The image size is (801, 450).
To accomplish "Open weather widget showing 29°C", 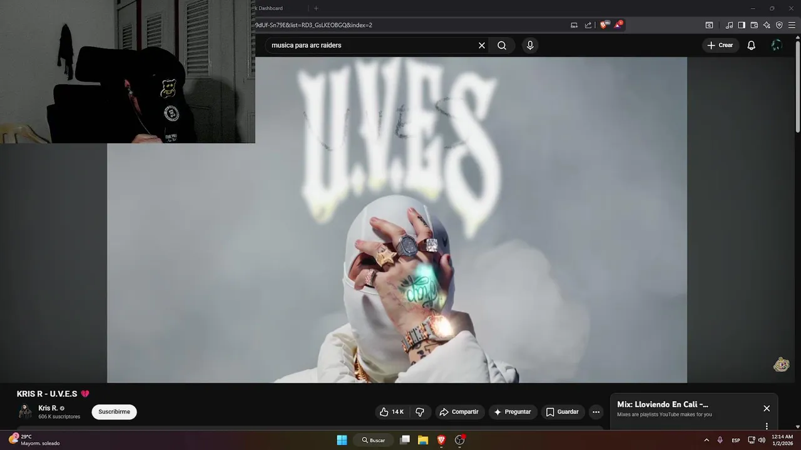I will [34, 440].
